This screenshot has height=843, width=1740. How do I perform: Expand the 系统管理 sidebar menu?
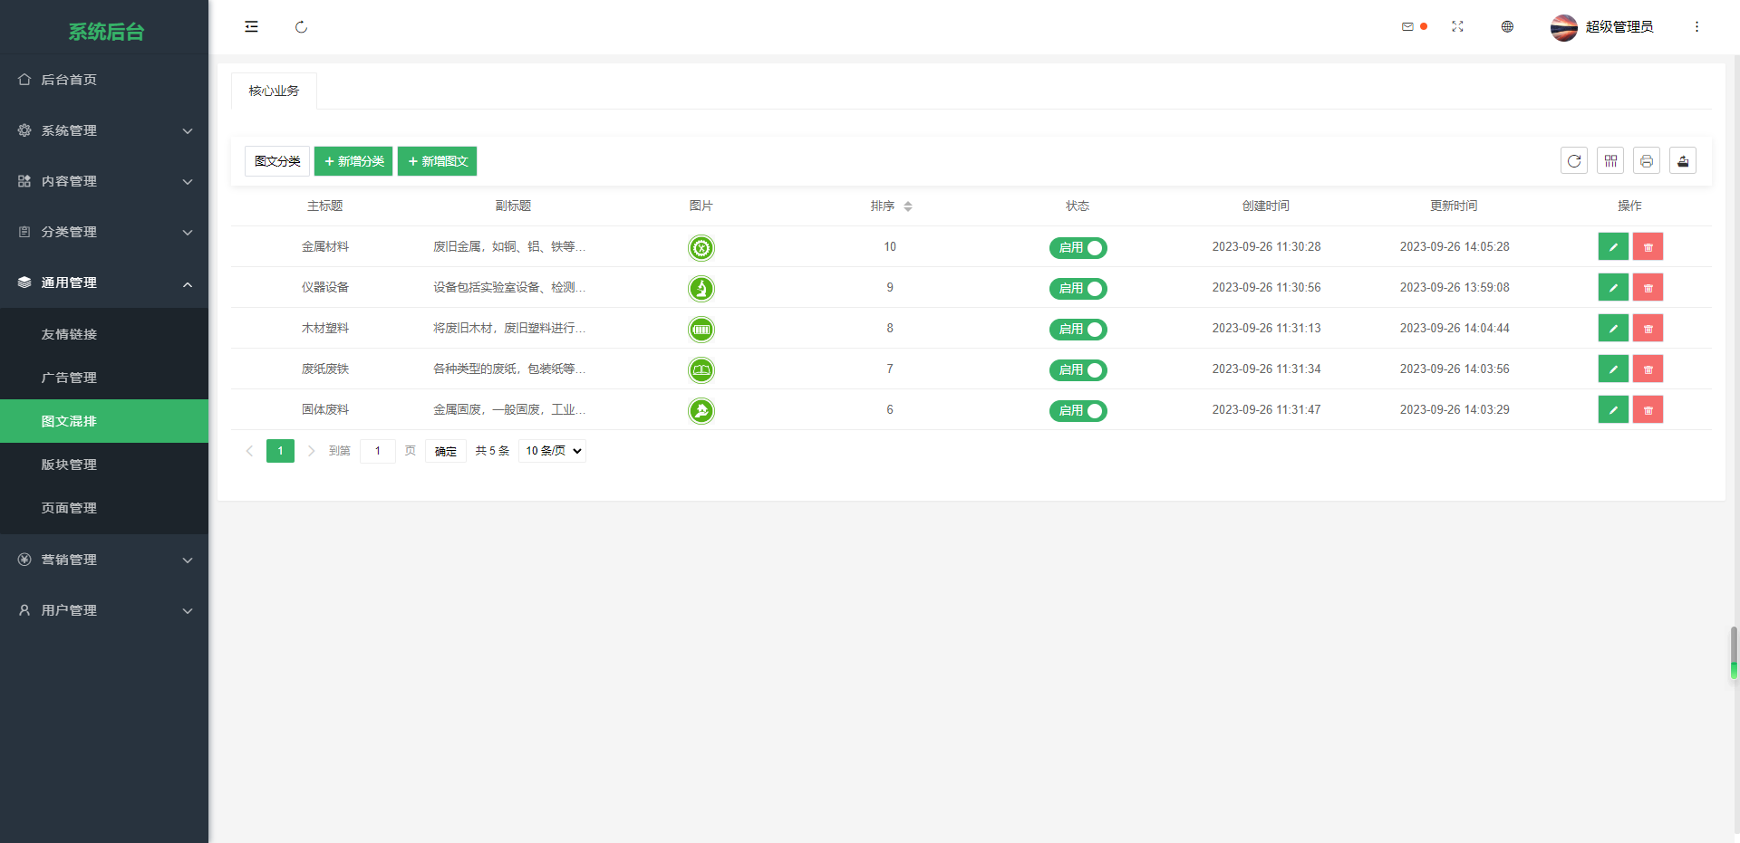point(104,130)
